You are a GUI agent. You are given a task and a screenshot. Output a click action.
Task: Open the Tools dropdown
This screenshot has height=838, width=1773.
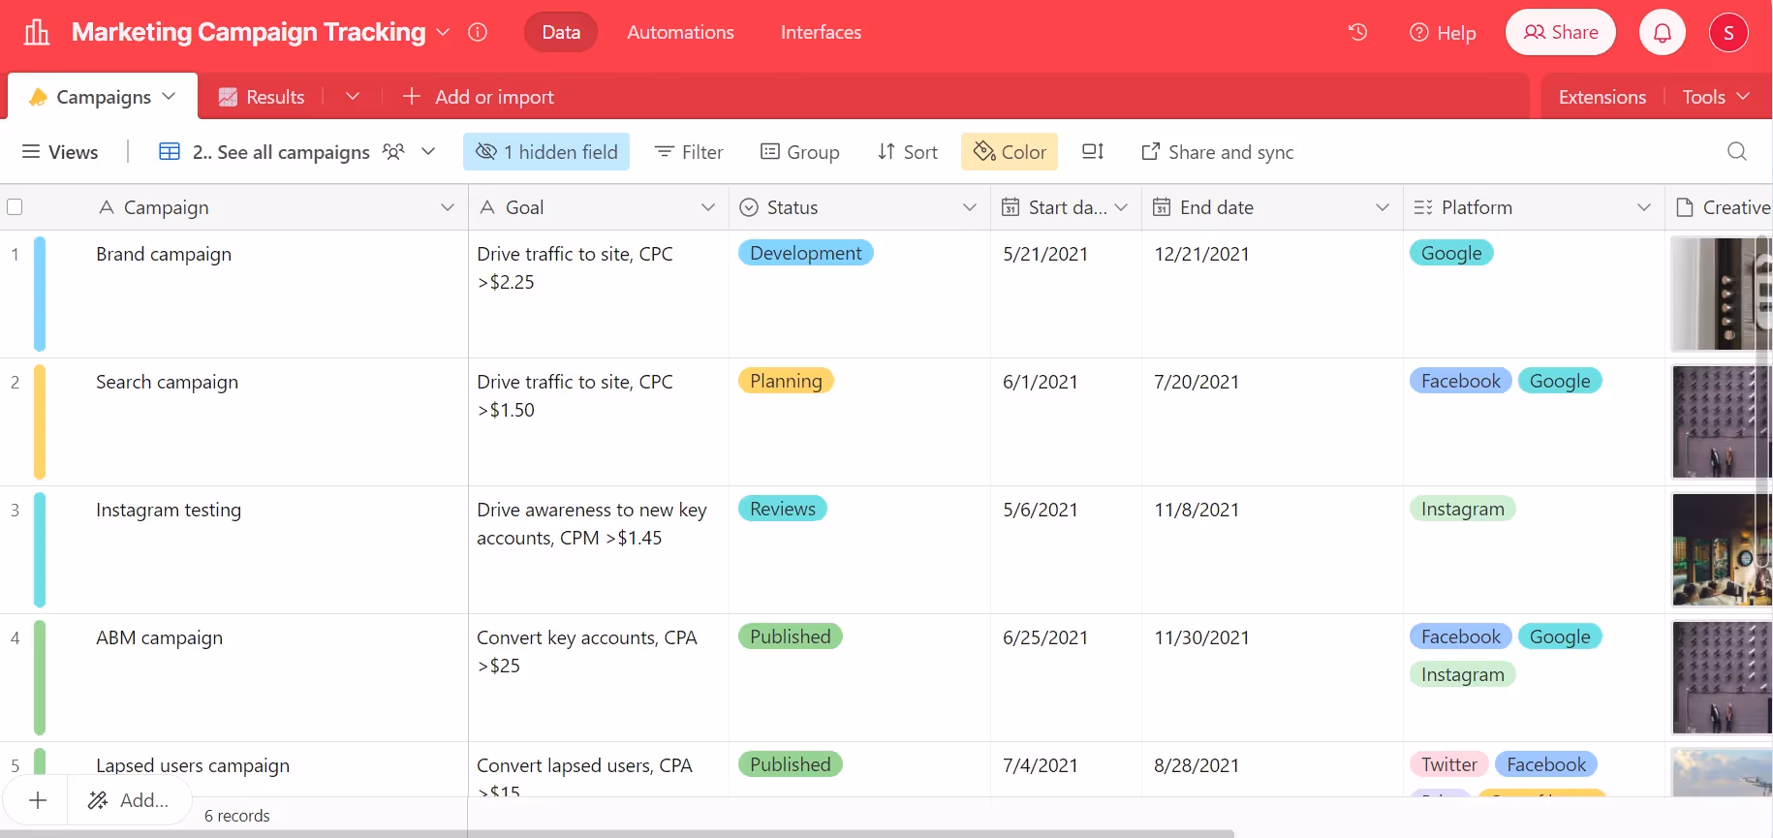1715,97
